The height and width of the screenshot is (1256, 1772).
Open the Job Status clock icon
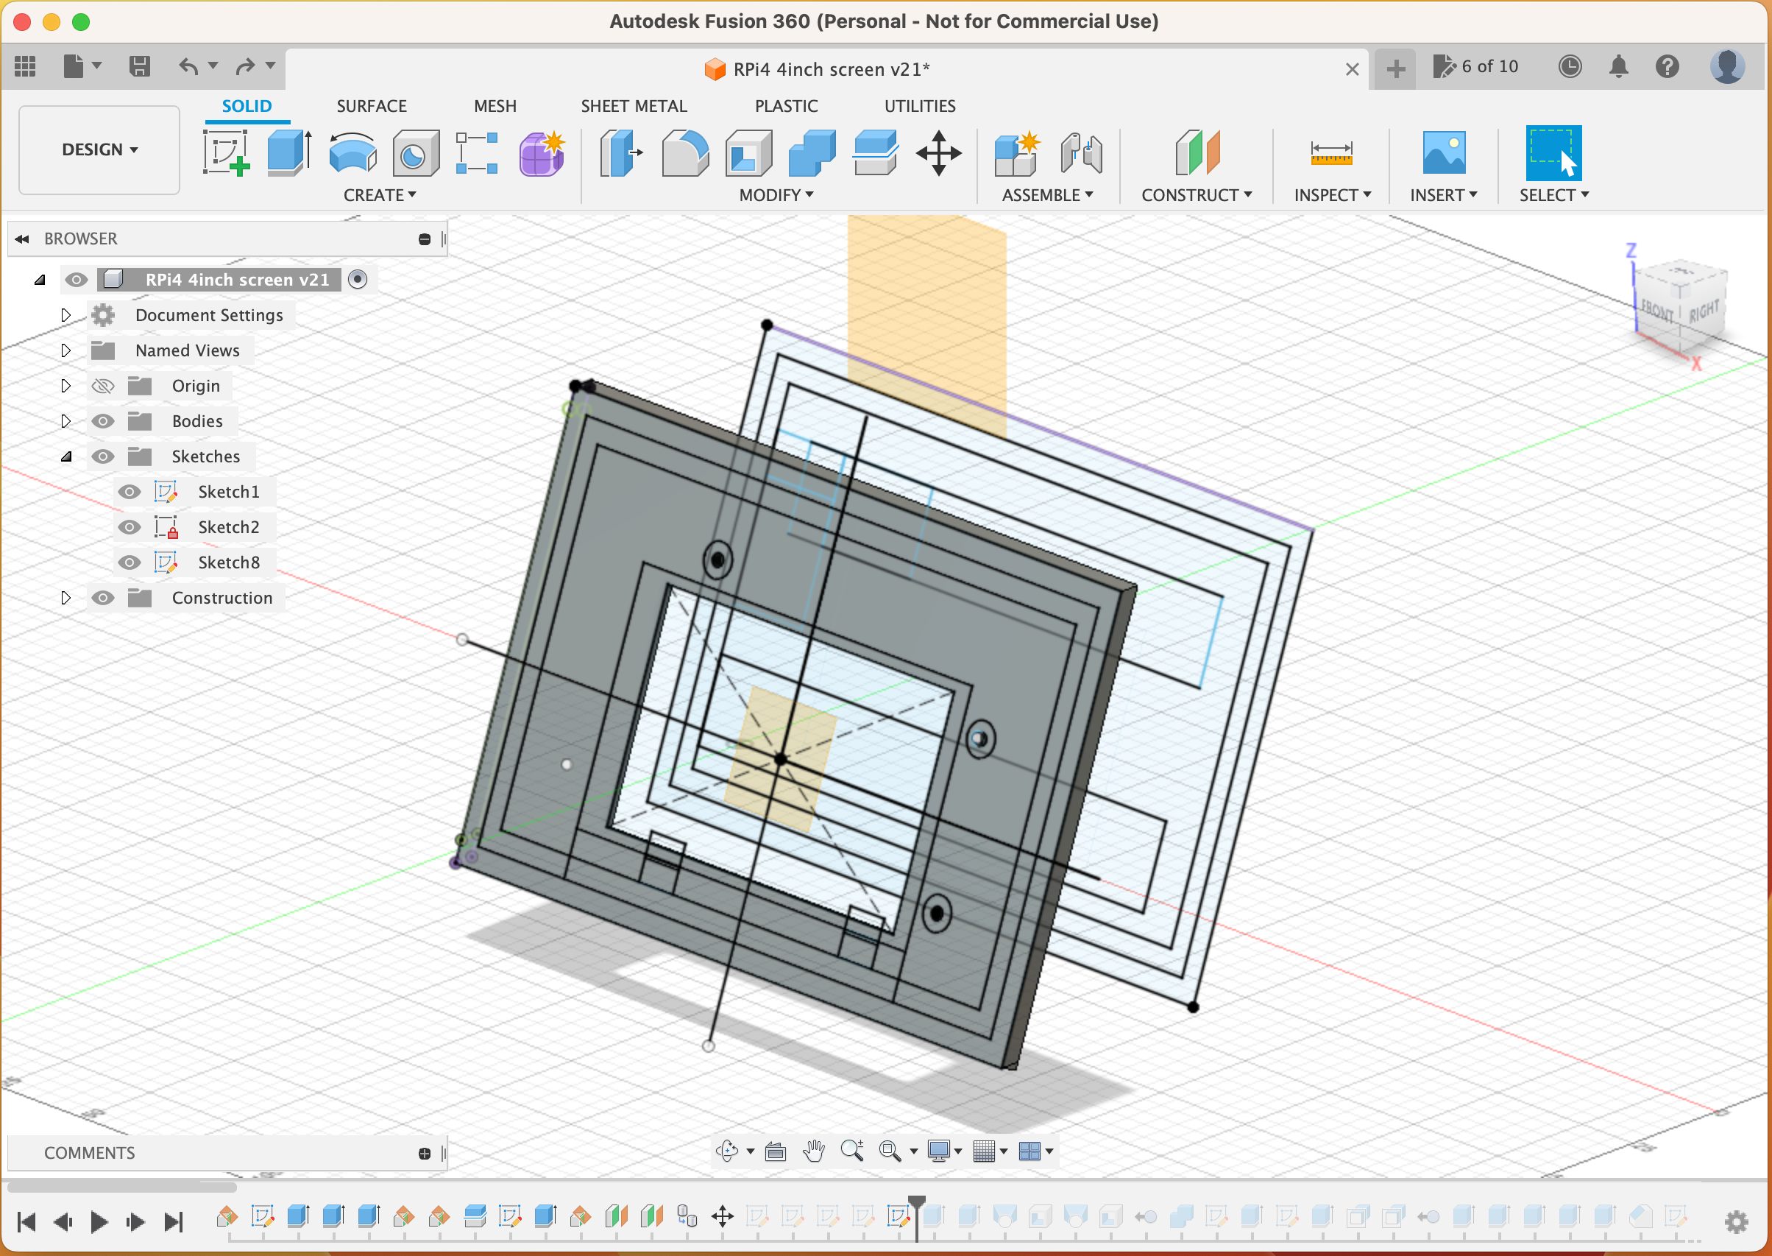click(x=1570, y=66)
